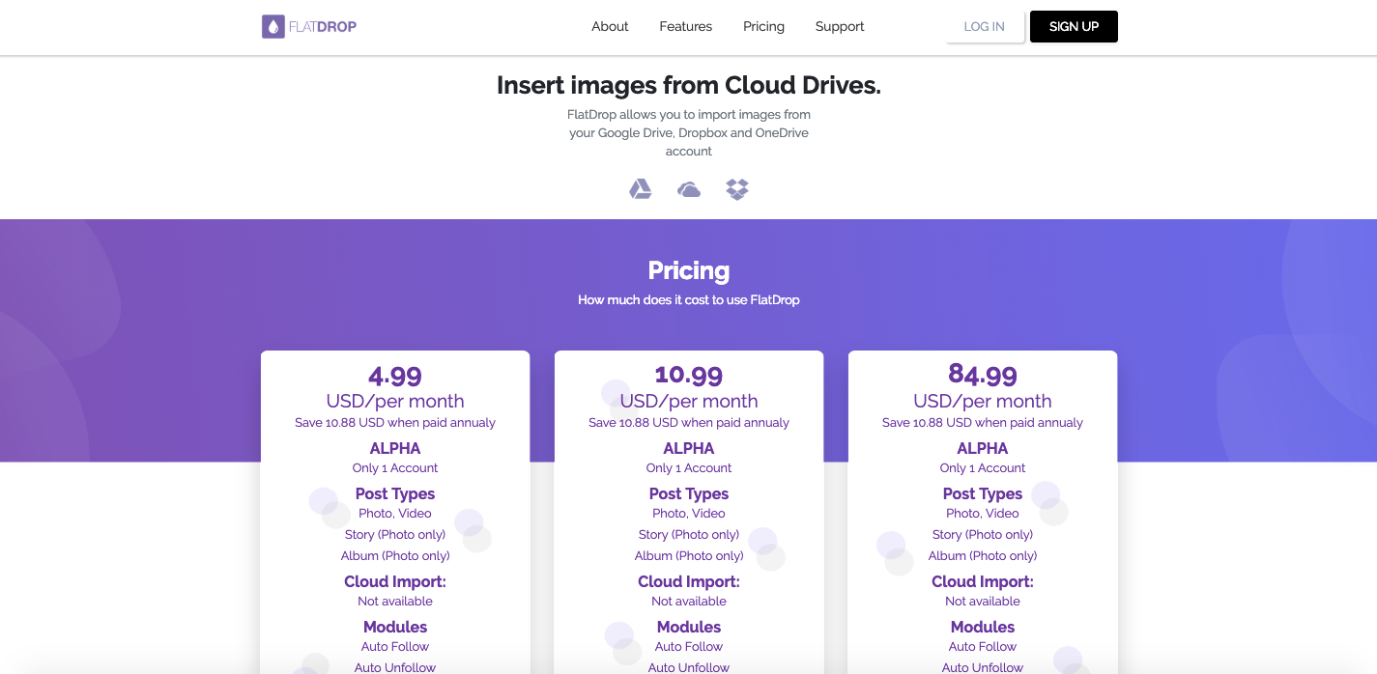Click "Auto Follow" in the 4.99 card
This screenshot has width=1377, height=674.
(x=395, y=647)
